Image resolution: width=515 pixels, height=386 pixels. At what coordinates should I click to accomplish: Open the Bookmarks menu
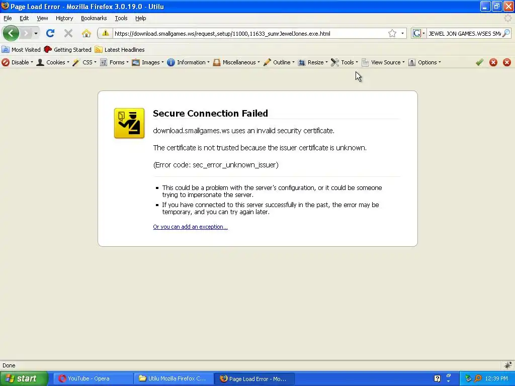tap(94, 18)
